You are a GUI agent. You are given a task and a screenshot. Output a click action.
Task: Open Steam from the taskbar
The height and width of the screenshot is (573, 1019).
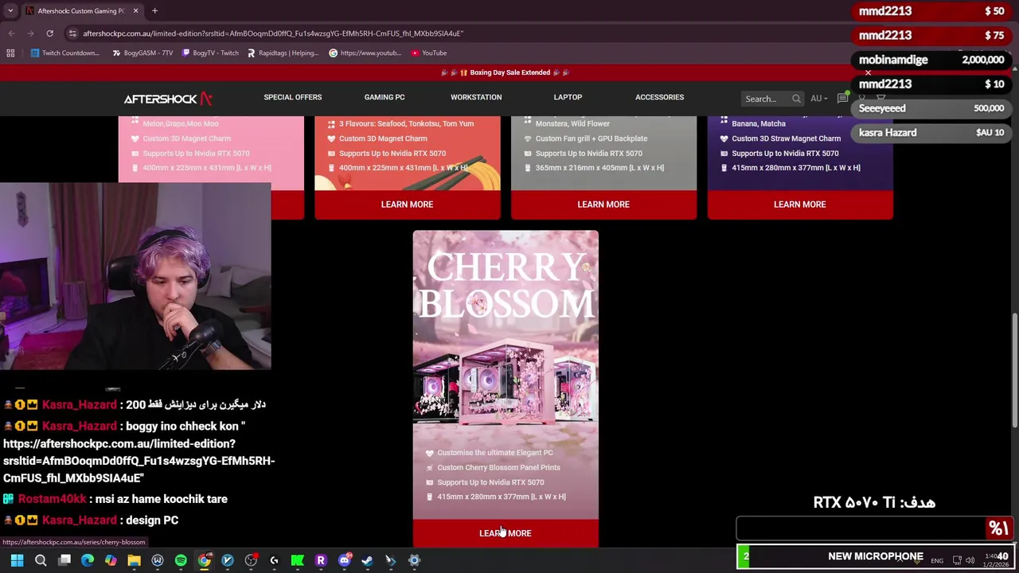pyautogui.click(x=367, y=560)
